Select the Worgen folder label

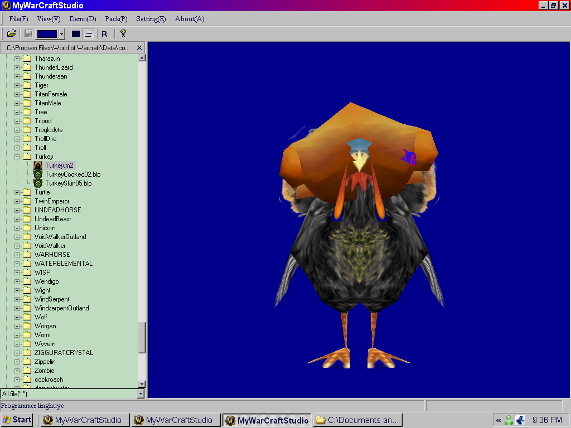click(45, 326)
